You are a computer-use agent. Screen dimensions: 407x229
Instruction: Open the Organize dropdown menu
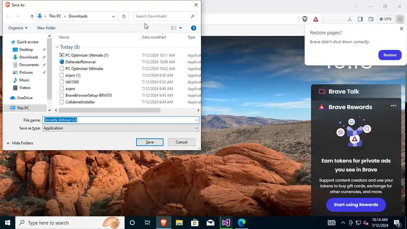coord(18,28)
